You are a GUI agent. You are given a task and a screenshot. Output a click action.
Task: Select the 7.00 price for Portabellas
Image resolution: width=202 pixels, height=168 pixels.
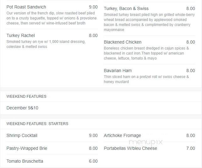point(191,148)
